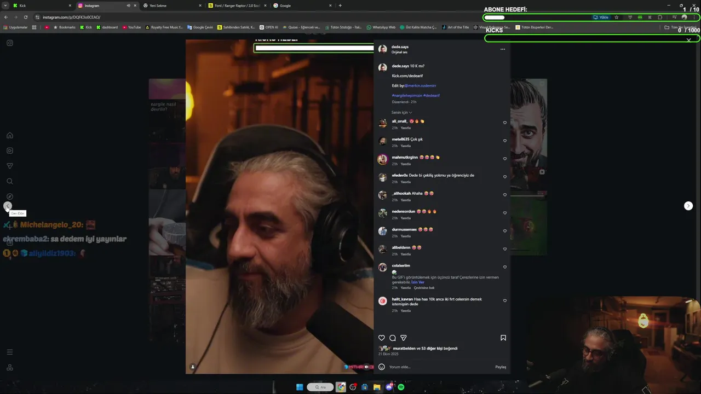
Task: Go to the previous post arrow
Action: (8, 206)
